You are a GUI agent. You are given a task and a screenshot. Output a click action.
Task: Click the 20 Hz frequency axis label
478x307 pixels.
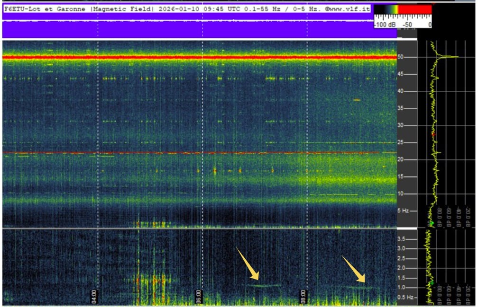click(x=401, y=159)
